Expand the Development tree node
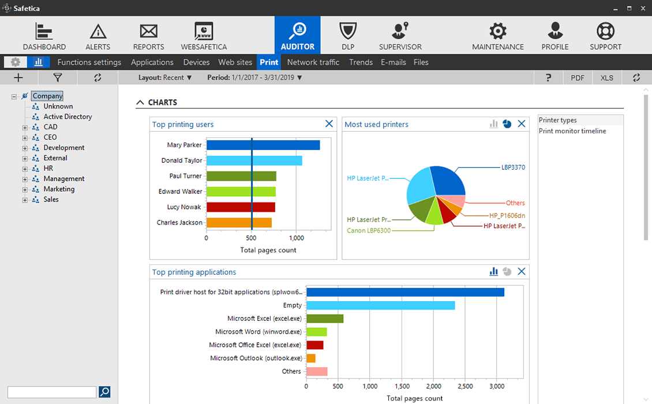Image resolution: width=652 pixels, height=404 pixels. pyautogui.click(x=25, y=148)
